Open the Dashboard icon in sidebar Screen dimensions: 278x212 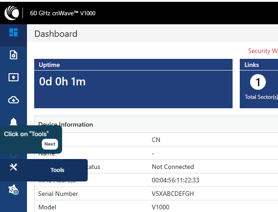tap(13, 32)
